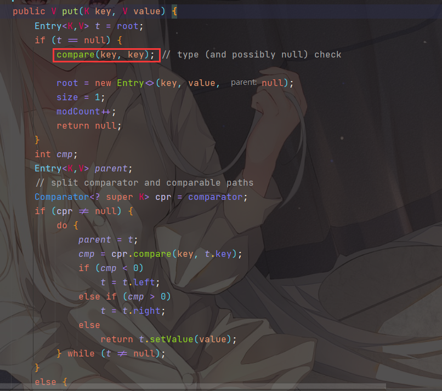This screenshot has height=391, width=442.
Task: Click the 'modCount++;' statement
Action: coord(86,112)
